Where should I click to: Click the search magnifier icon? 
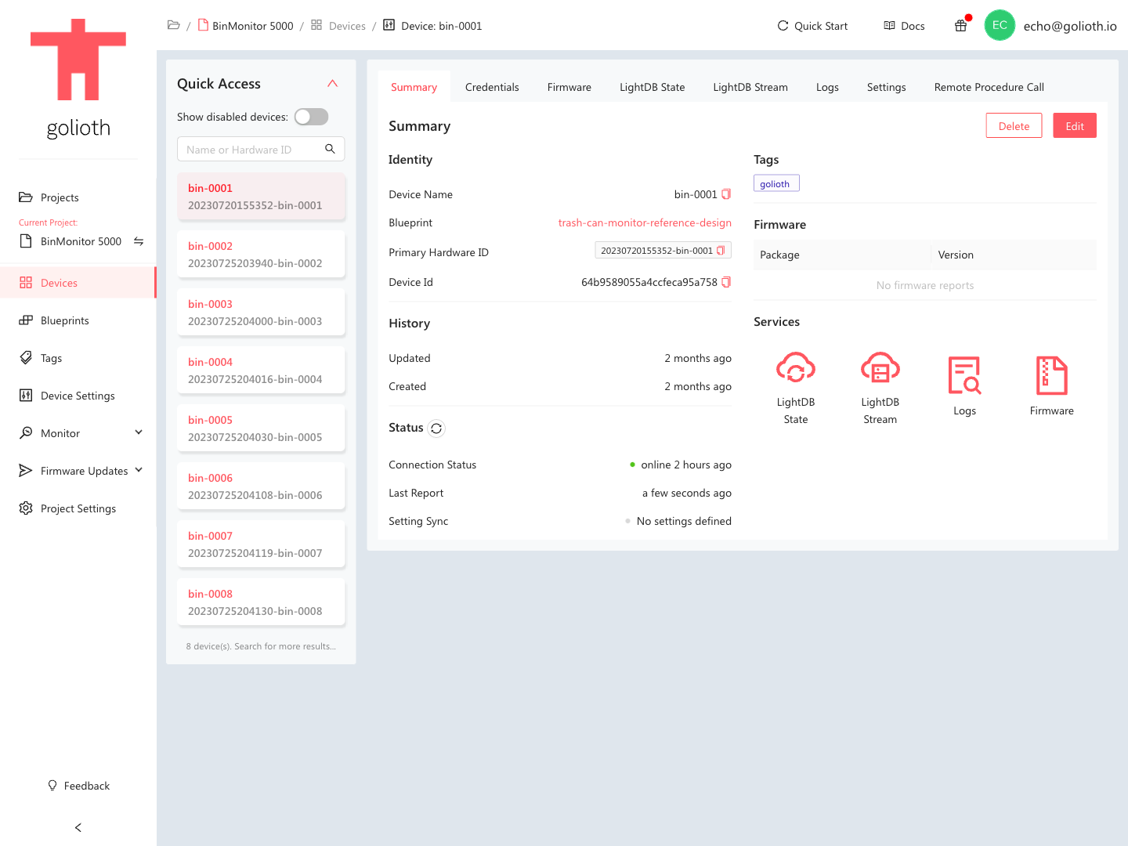click(330, 149)
